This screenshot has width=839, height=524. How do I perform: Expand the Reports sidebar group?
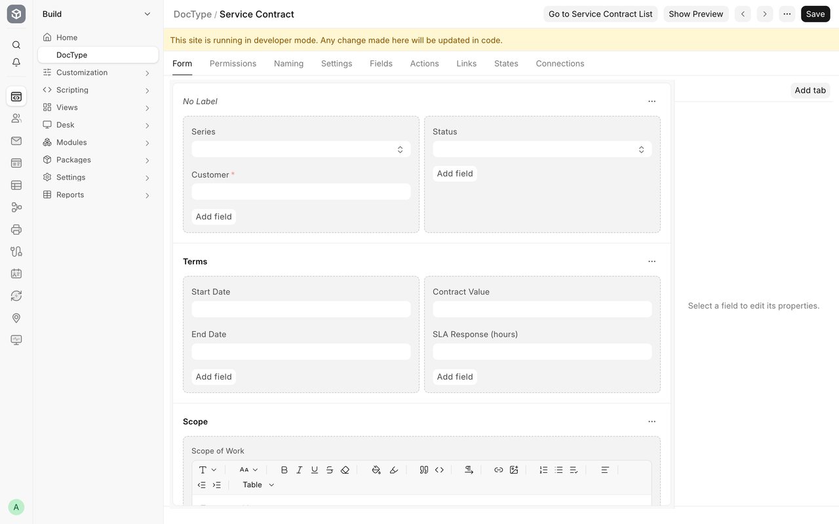click(98, 195)
